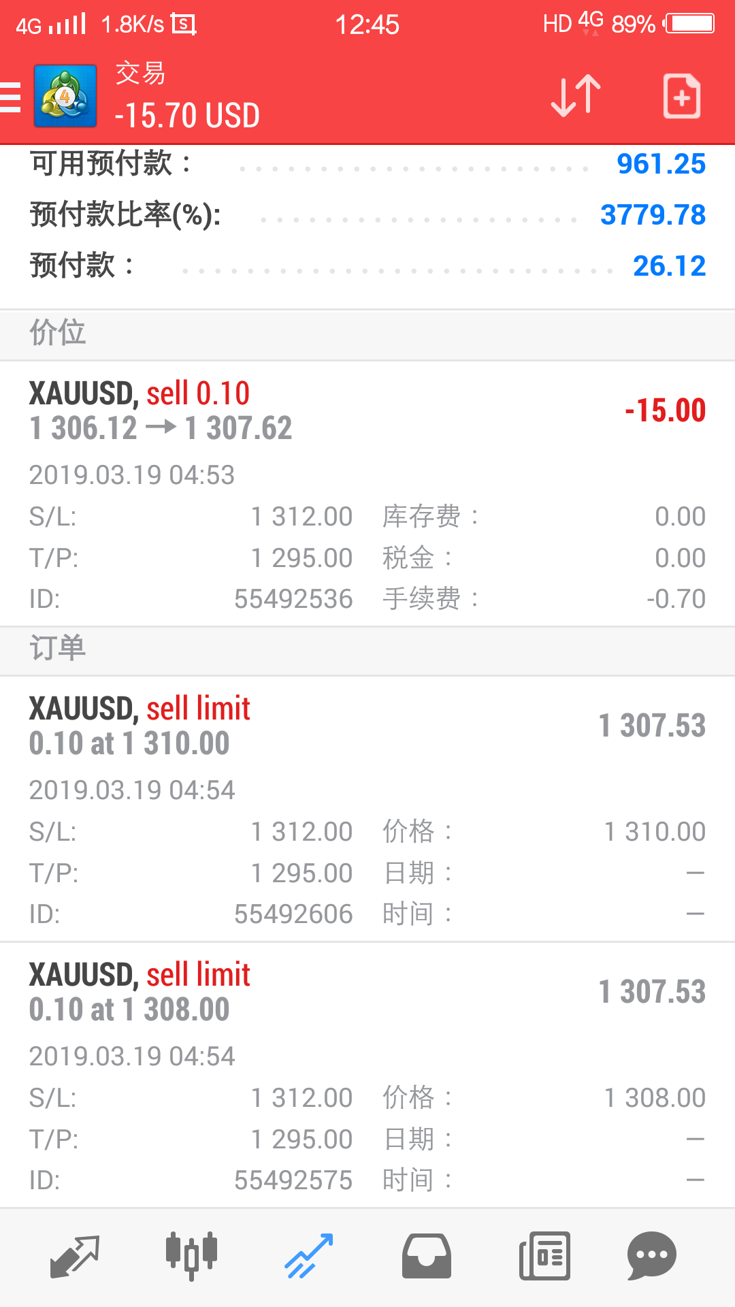The width and height of the screenshot is (735, 1307).
Task: Open the Chart tab with candlesticks
Action: click(191, 1256)
